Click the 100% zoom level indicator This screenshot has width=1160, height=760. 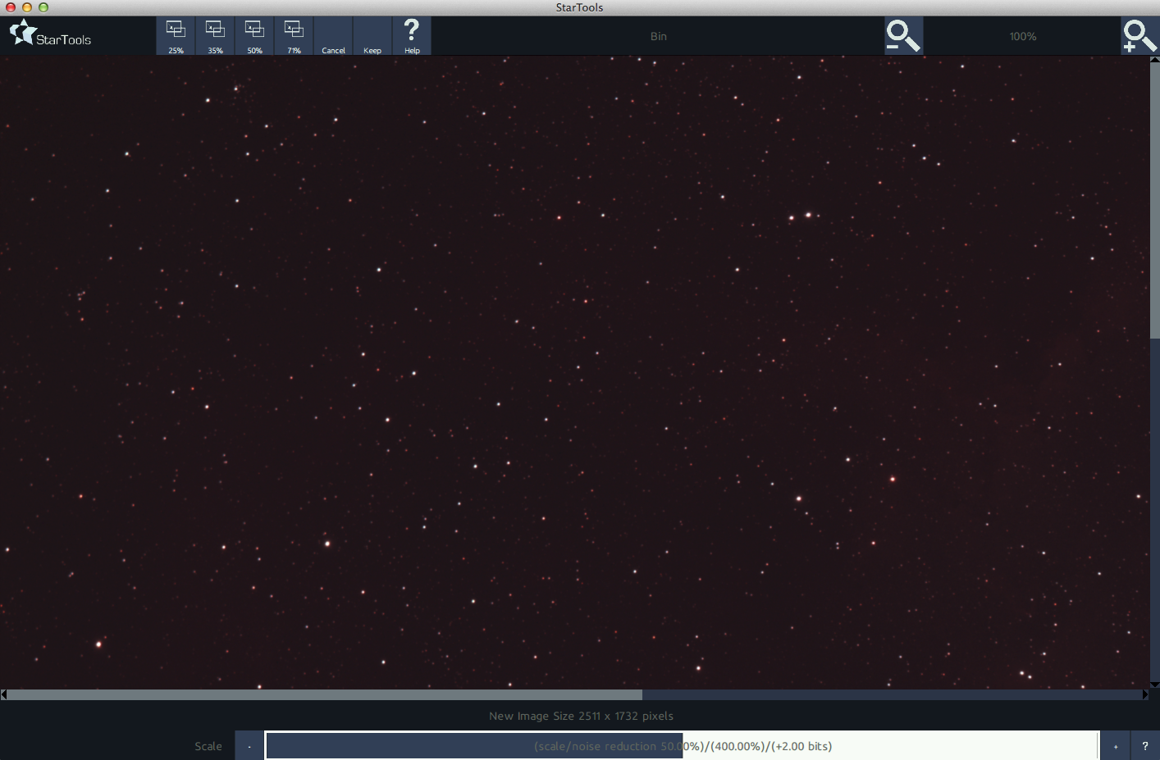pos(1023,35)
